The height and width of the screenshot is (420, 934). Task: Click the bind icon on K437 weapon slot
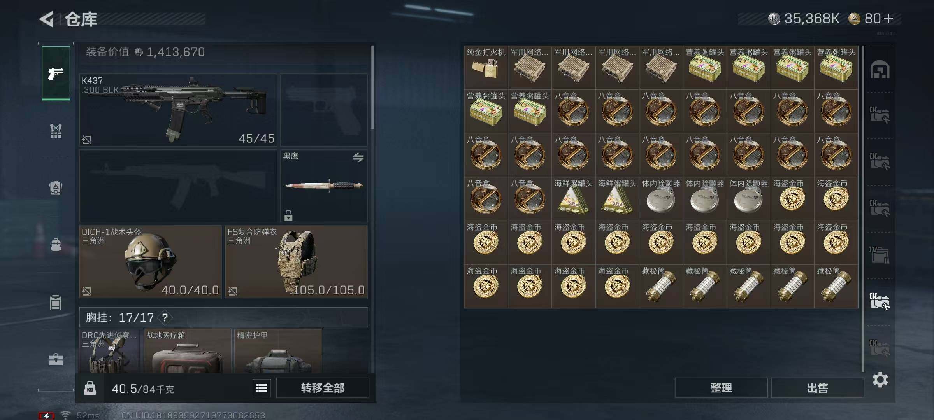pos(87,139)
